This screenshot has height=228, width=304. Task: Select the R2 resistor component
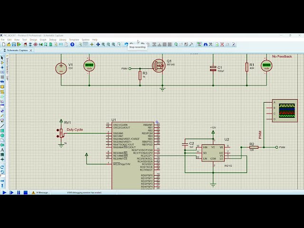254,147
